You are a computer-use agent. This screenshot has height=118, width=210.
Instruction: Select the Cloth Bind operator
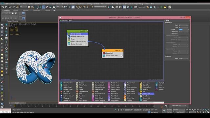click(x=98, y=96)
